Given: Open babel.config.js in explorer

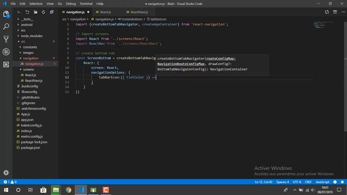Looking at the screenshot, I should coord(31,125).
